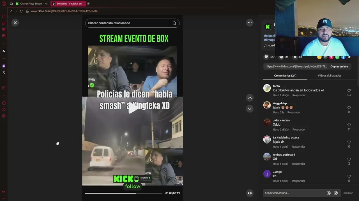Select the Encuentra 'kingteka' TikTok tab
Screen dimensions: 359x201
coord(68,4)
